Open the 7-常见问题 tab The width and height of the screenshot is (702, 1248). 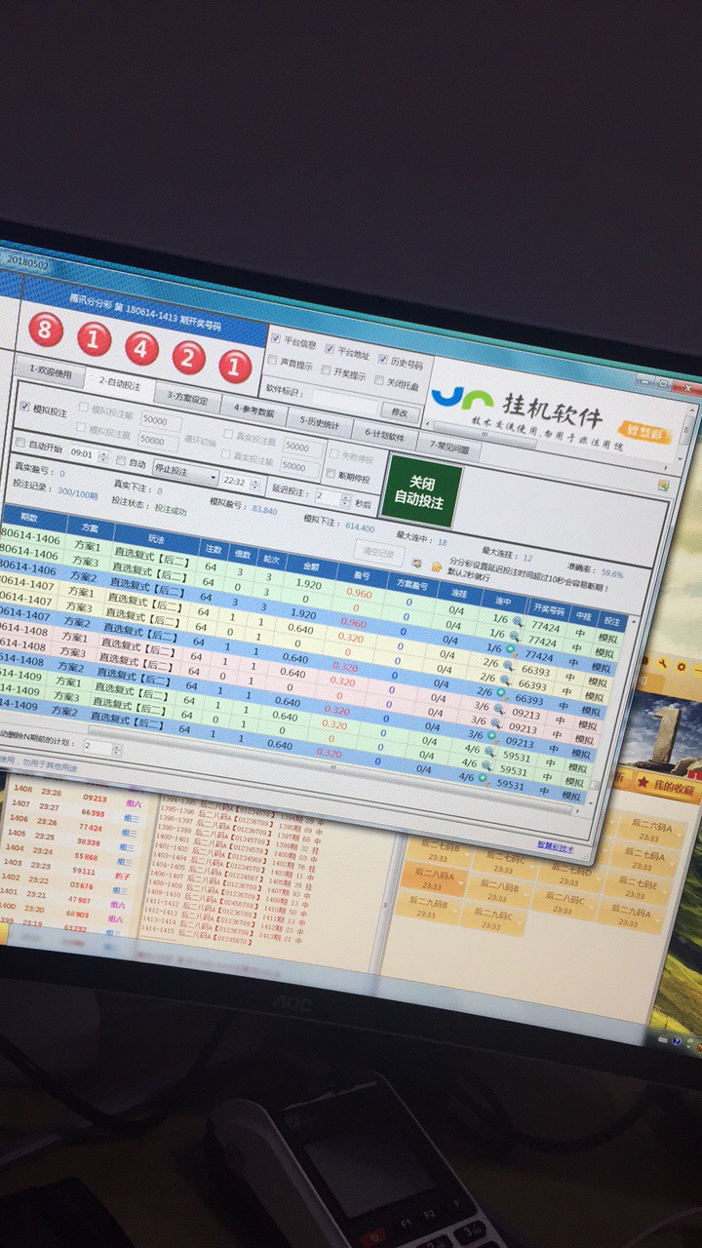[x=448, y=449]
